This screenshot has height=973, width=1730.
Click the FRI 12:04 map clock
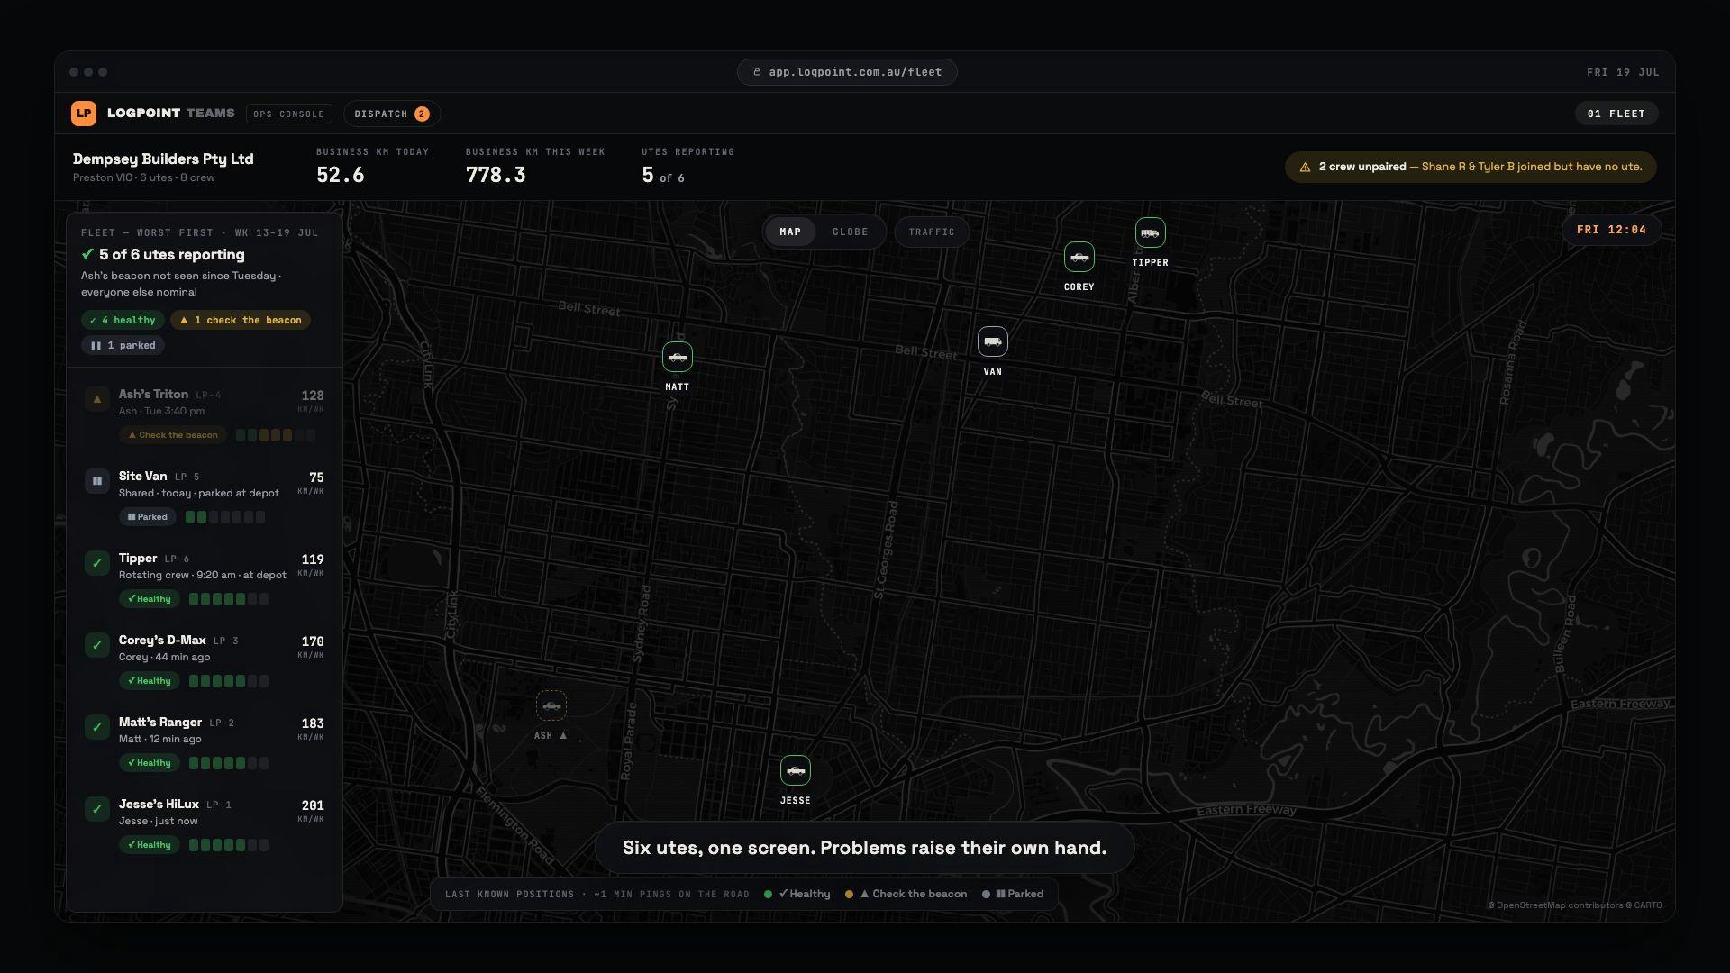click(1612, 230)
